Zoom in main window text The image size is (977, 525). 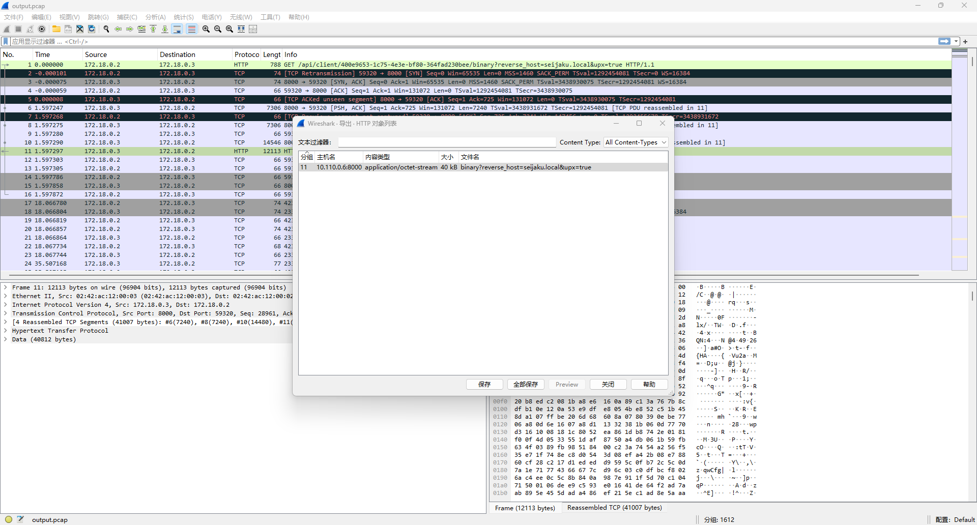point(206,29)
